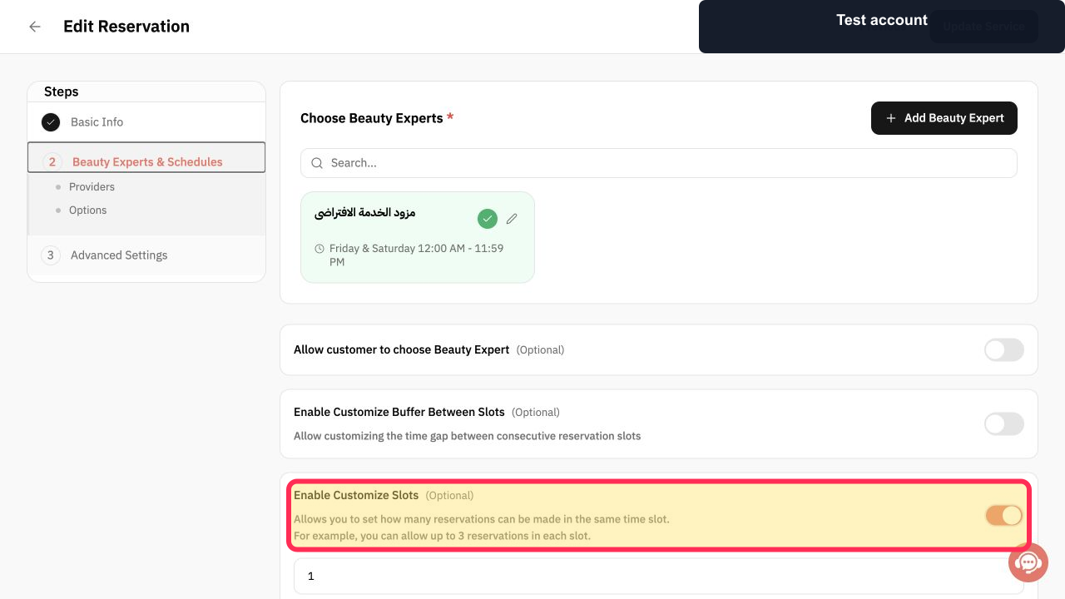This screenshot has height=599, width=1065.
Task: Jump to the Providers sub-section
Action: (92, 187)
